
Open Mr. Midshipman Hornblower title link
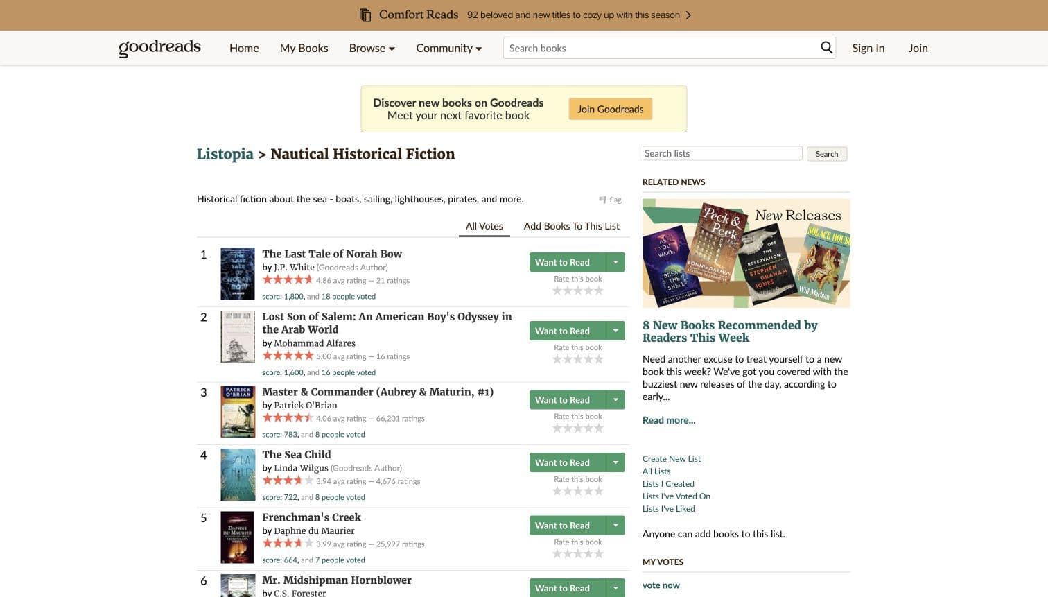pos(337,580)
